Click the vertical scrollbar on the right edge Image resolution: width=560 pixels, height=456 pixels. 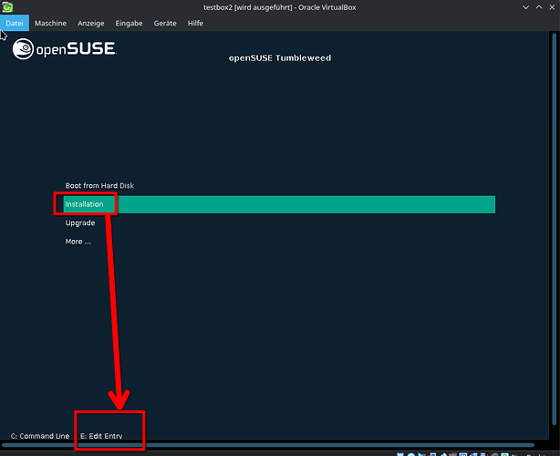point(555,228)
